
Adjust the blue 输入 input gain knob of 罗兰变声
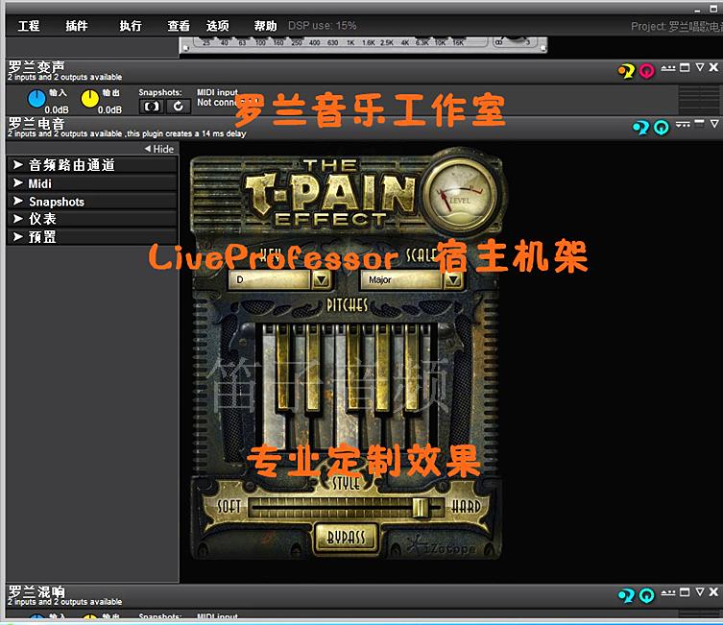pyautogui.click(x=36, y=99)
